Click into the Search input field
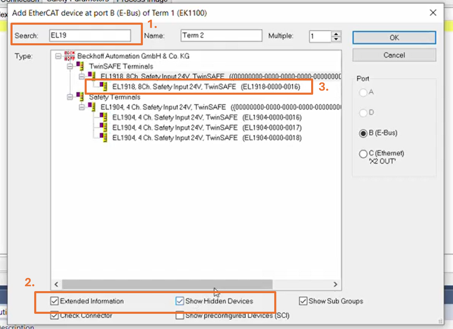The height and width of the screenshot is (329, 453). [90, 36]
